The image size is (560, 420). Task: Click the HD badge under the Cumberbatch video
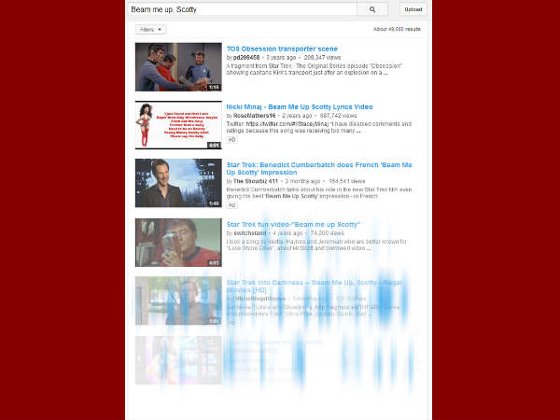point(231,205)
